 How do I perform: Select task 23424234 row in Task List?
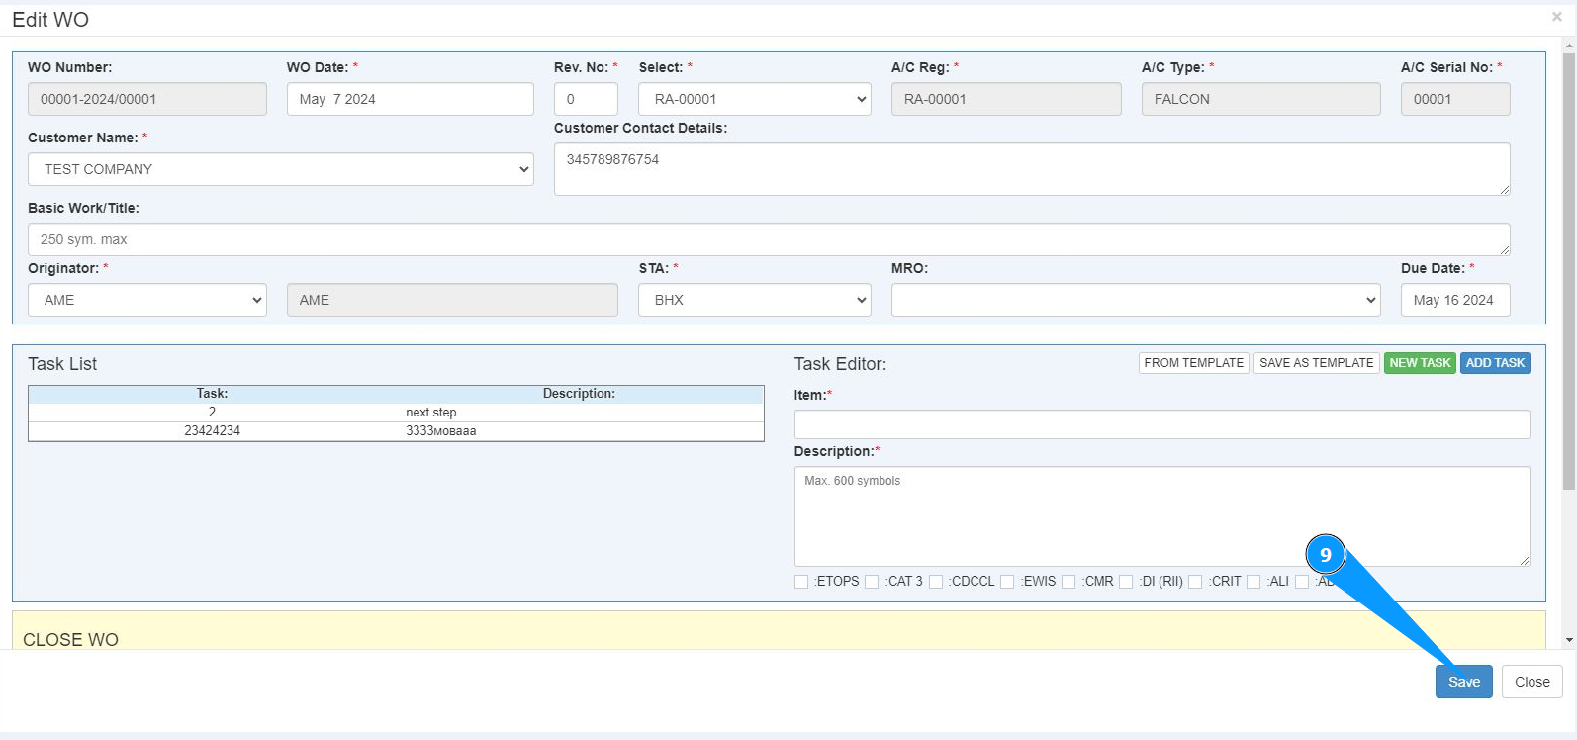tap(396, 431)
